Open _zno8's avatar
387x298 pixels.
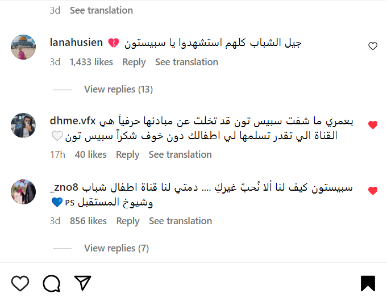(23, 191)
